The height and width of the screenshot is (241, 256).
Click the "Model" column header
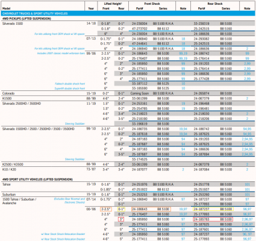(x=6, y=8)
